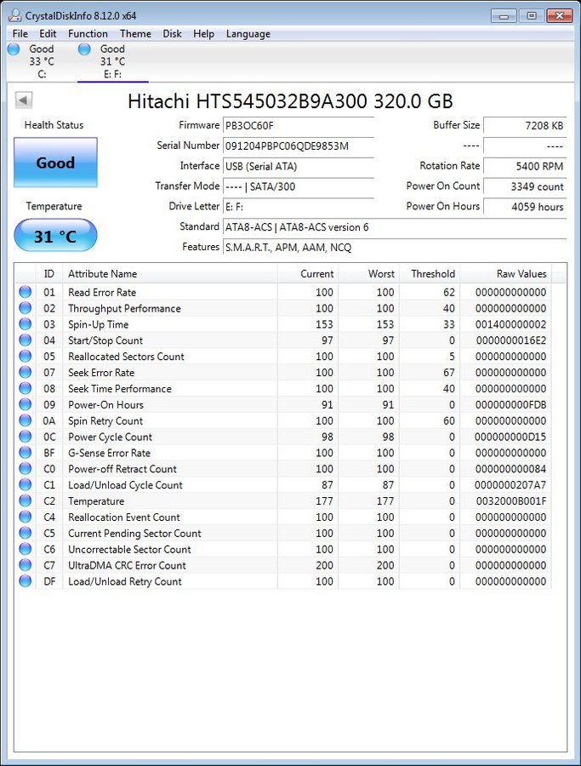581x766 pixels.
Task: Click the Features field
Action: (x=395, y=247)
